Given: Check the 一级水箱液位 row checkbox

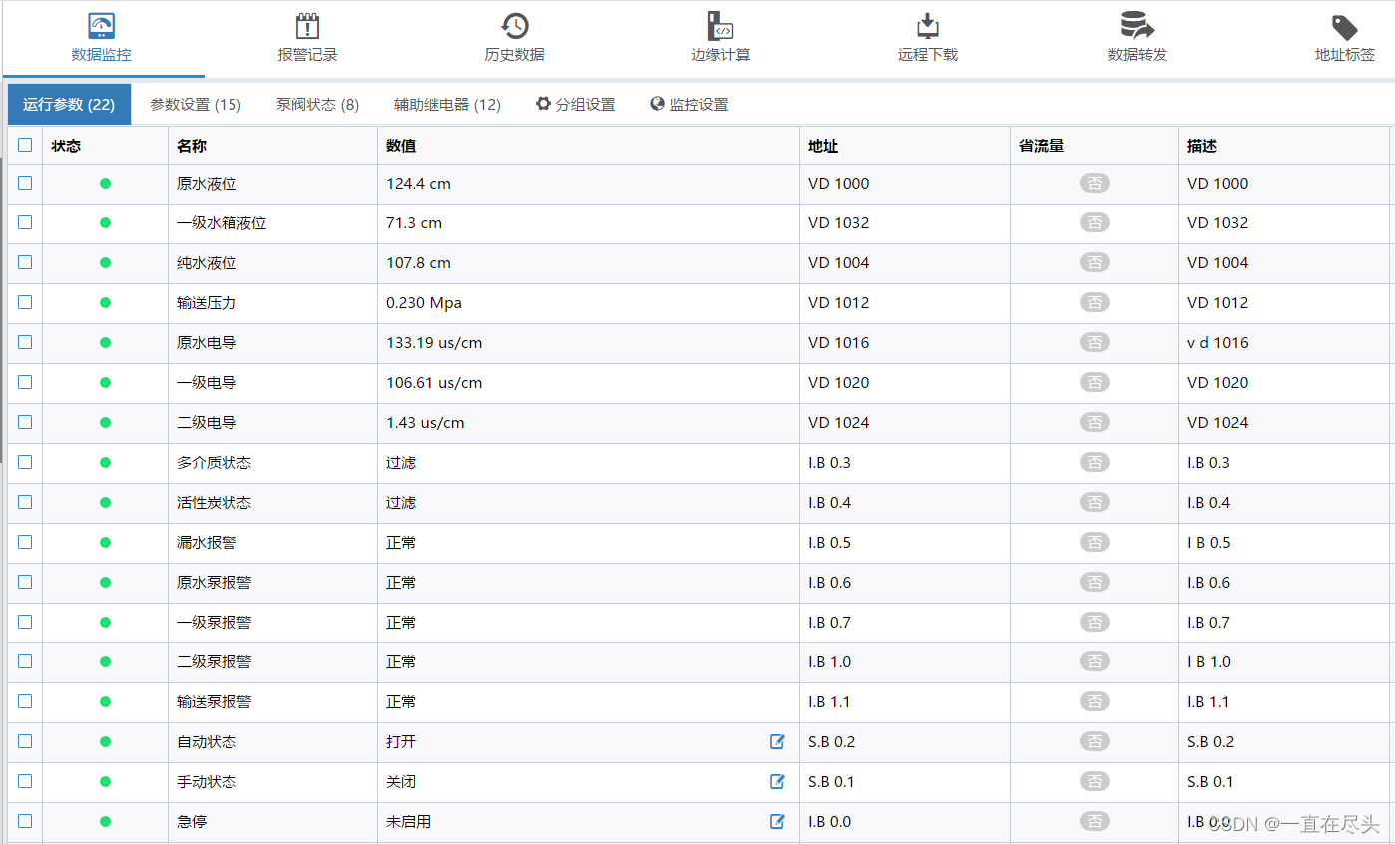Looking at the screenshot, I should (x=25, y=222).
